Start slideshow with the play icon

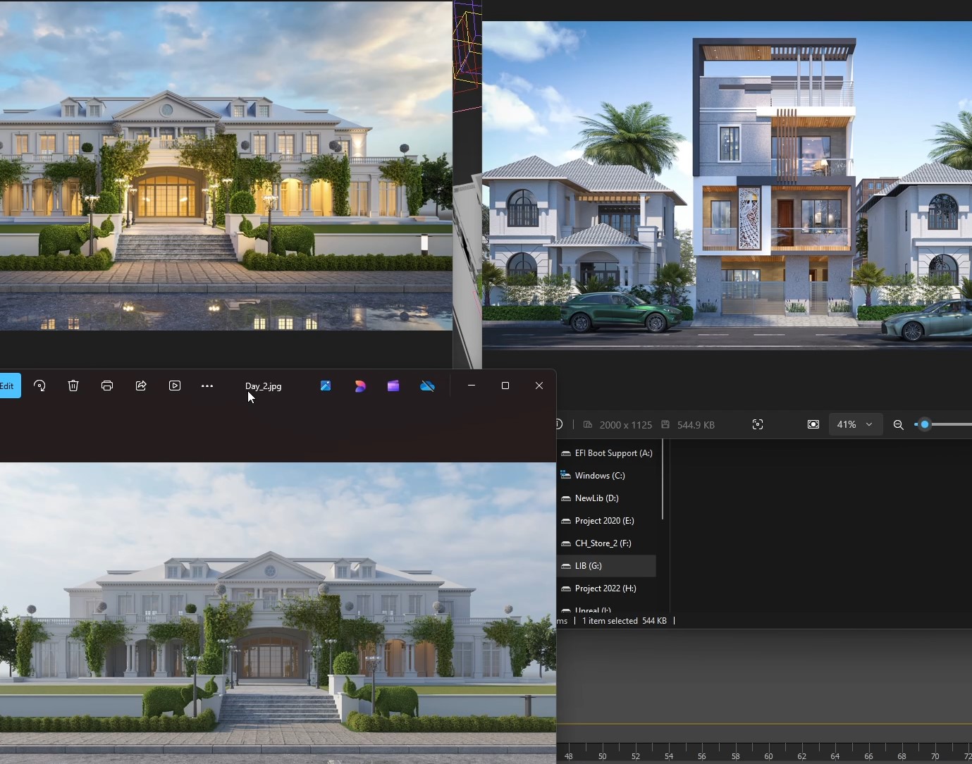point(175,386)
